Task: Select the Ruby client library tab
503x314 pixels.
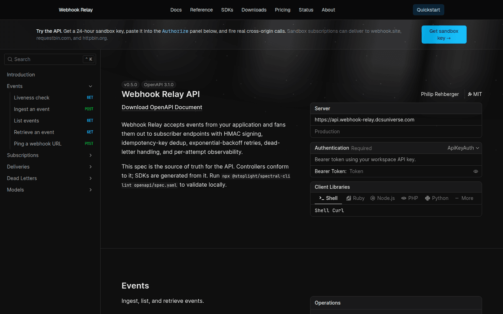Action: coord(355,198)
